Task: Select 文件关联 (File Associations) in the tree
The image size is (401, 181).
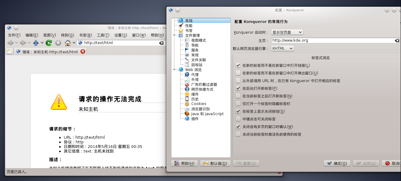Action: (x=198, y=60)
